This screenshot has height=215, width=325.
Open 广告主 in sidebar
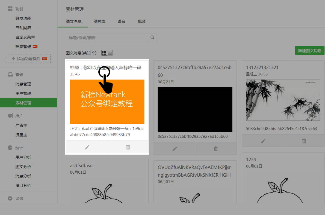pyautogui.click(x=21, y=125)
